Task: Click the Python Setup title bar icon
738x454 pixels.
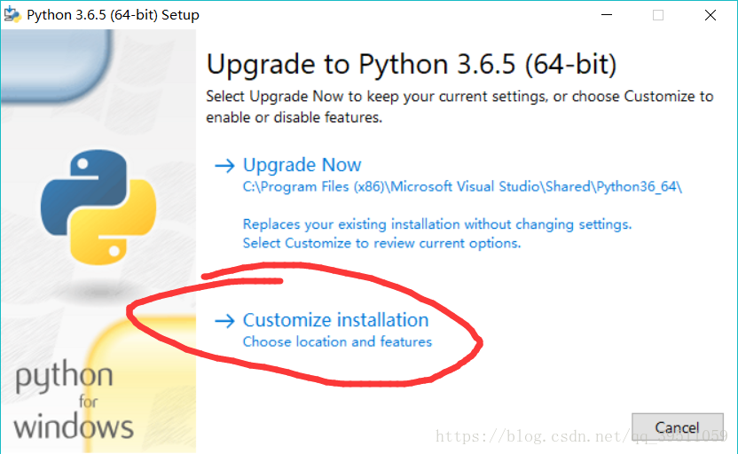Action: [12, 14]
